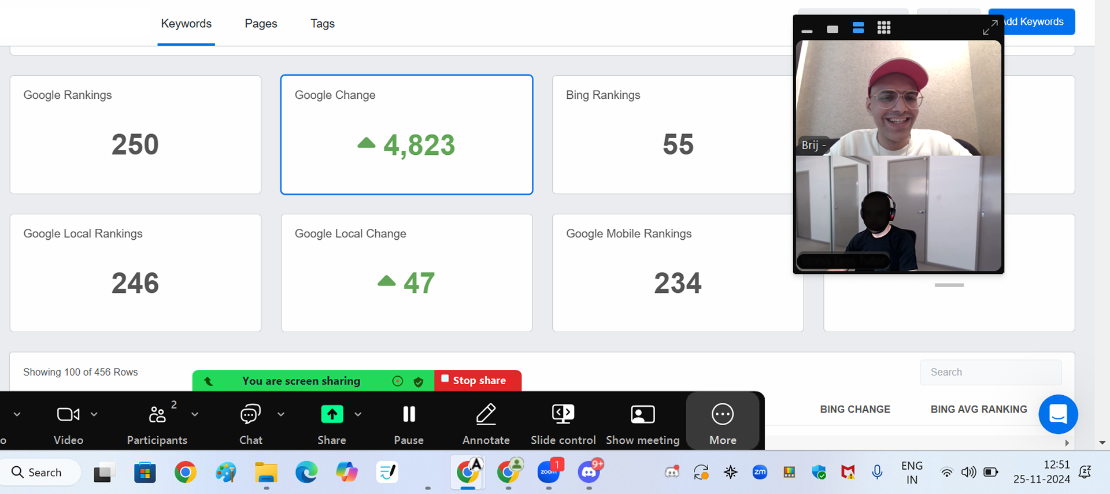The height and width of the screenshot is (494, 1110).
Task: Click the Annotate pencil icon
Action: (x=486, y=414)
